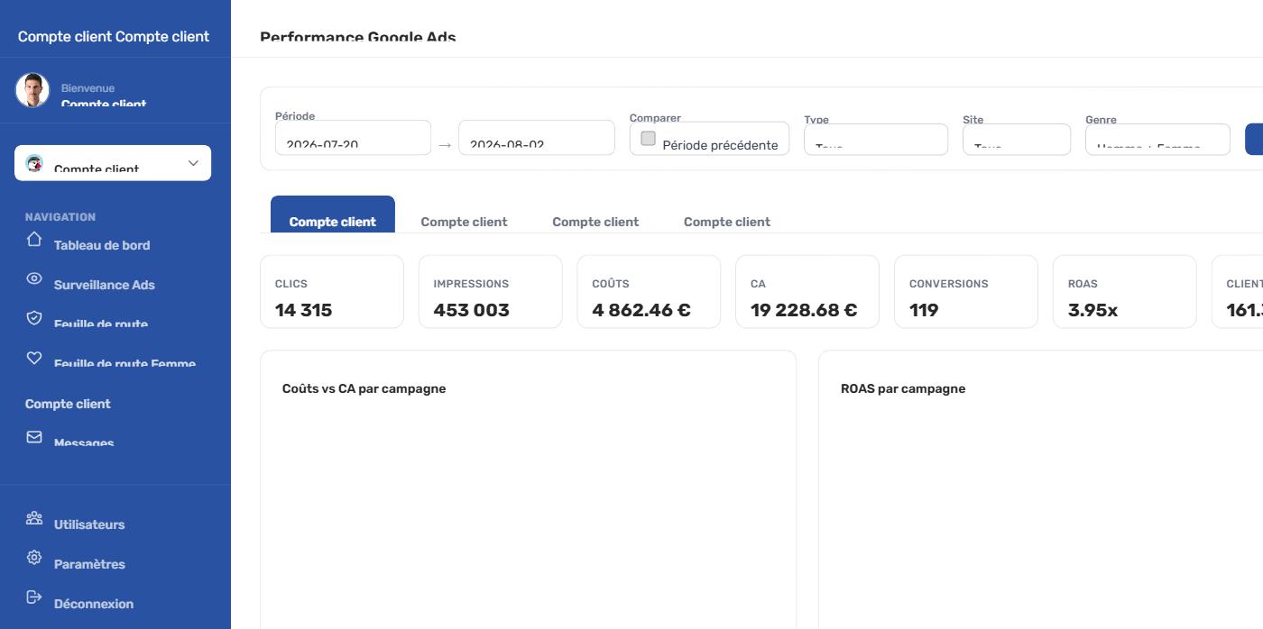Switch to the second Compte client tab
Image resolution: width=1263 pixels, height=629 pixels.
pos(464,222)
